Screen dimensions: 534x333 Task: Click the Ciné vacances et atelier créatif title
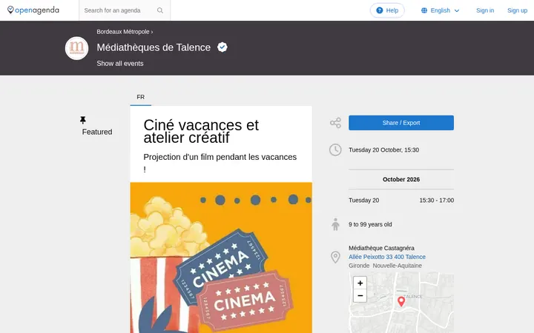[201, 131]
